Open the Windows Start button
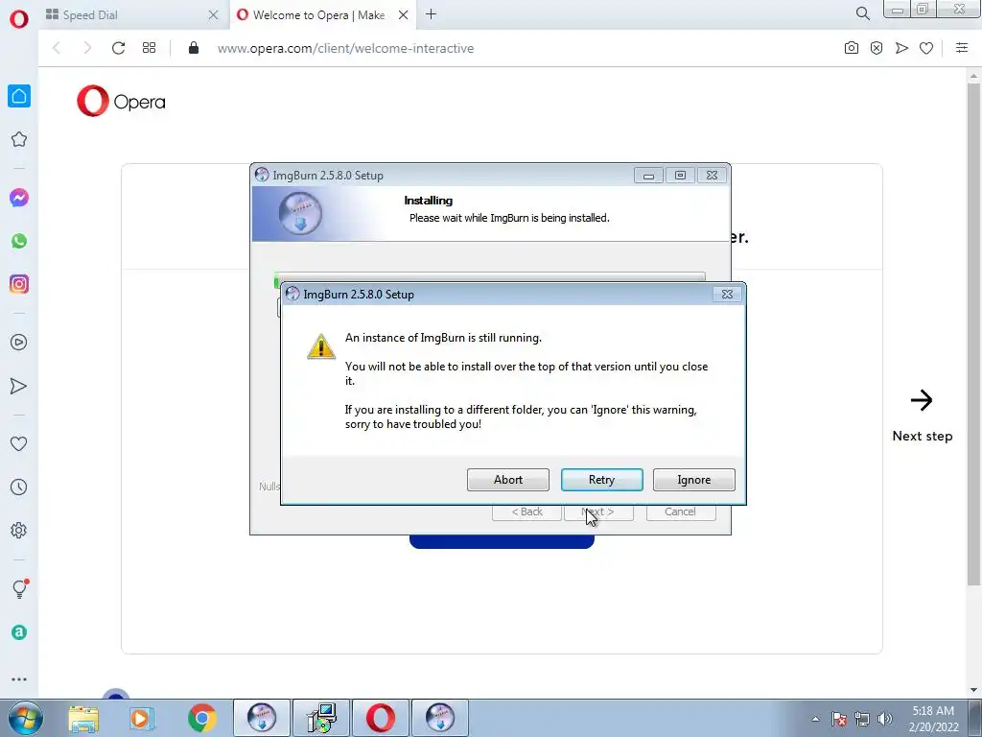982x737 pixels. (x=26, y=718)
